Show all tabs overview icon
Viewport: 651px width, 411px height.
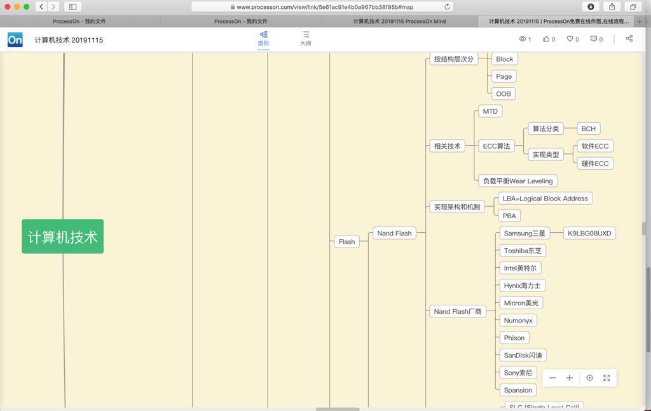(633, 6)
